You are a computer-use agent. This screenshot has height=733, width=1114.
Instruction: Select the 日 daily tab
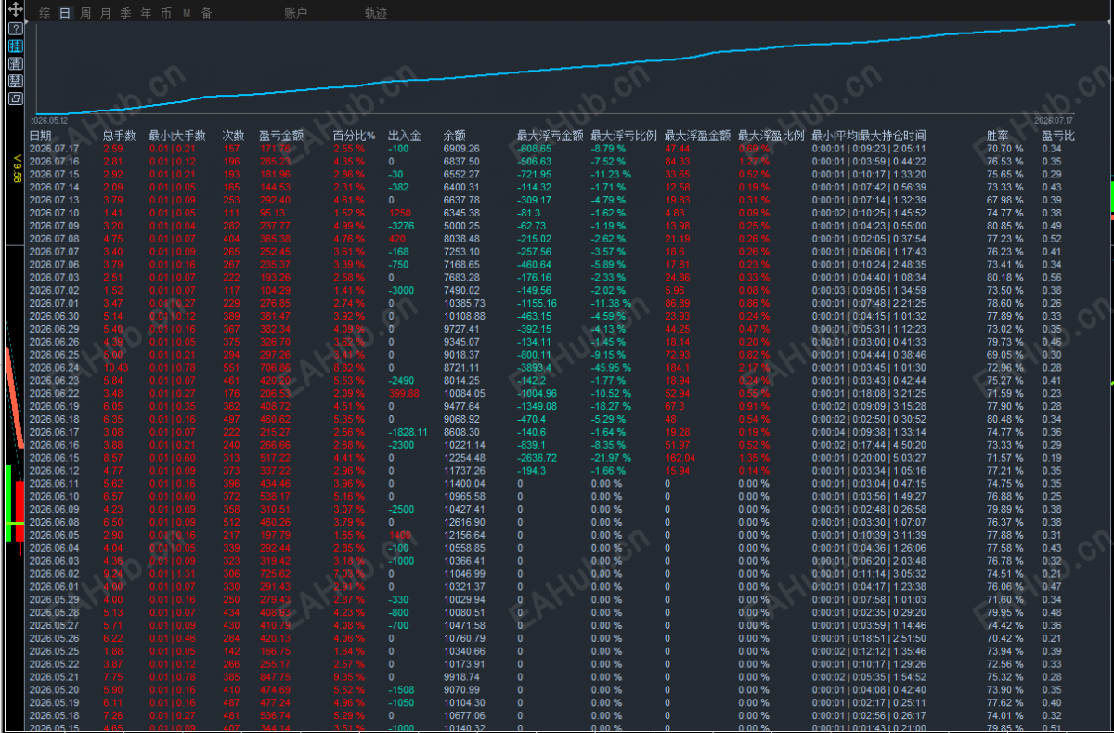pyautogui.click(x=64, y=13)
